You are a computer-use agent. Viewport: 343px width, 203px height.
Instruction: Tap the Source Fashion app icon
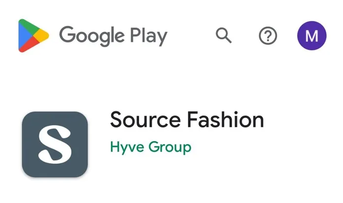coord(55,144)
